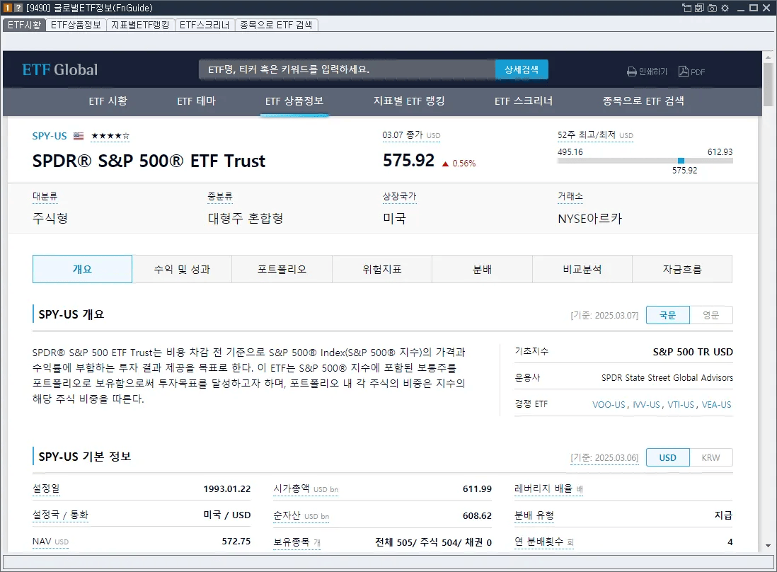Click the 연 분배횟수 label
Viewport: 777px width, 572px height.
point(539,542)
